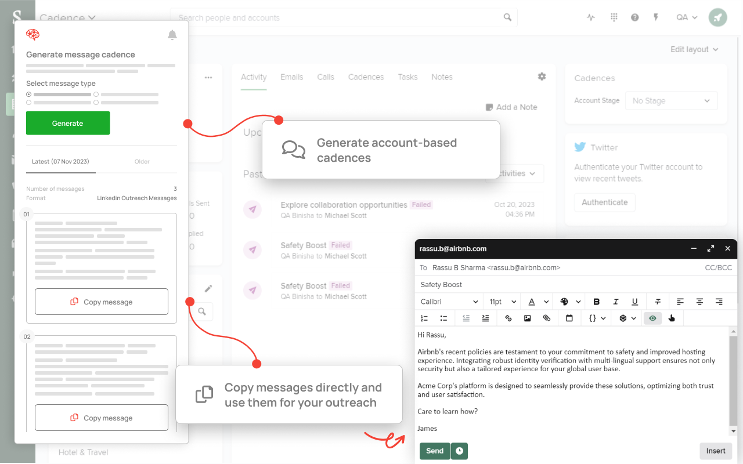Click the help question mark icon
The image size is (743, 464).
click(x=635, y=17)
